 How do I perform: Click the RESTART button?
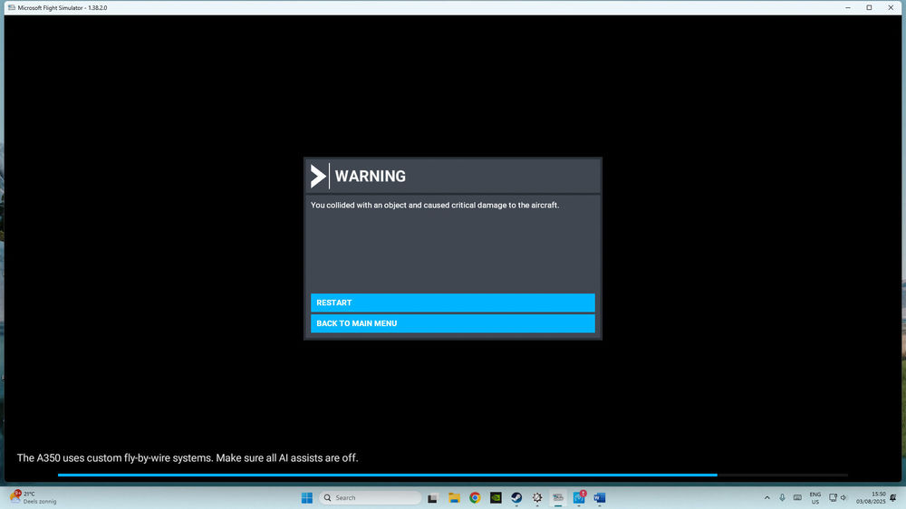[452, 303]
